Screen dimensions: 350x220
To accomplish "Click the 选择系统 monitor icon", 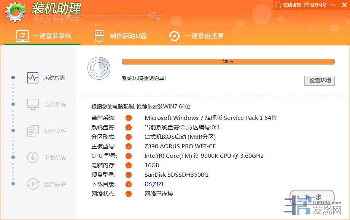I will click(x=33, y=104).
